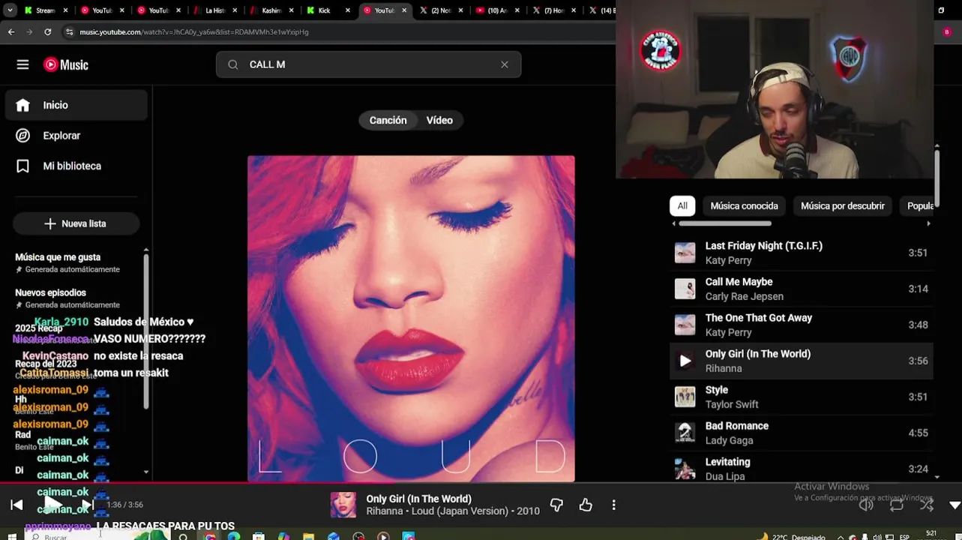
Task: Click the Bad Romance thumbnail
Action: [685, 433]
